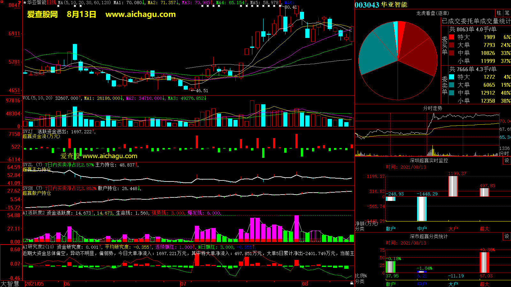The height and width of the screenshot is (287, 511).
Task: Switch to 笔 tick view
Action: tap(507, 13)
